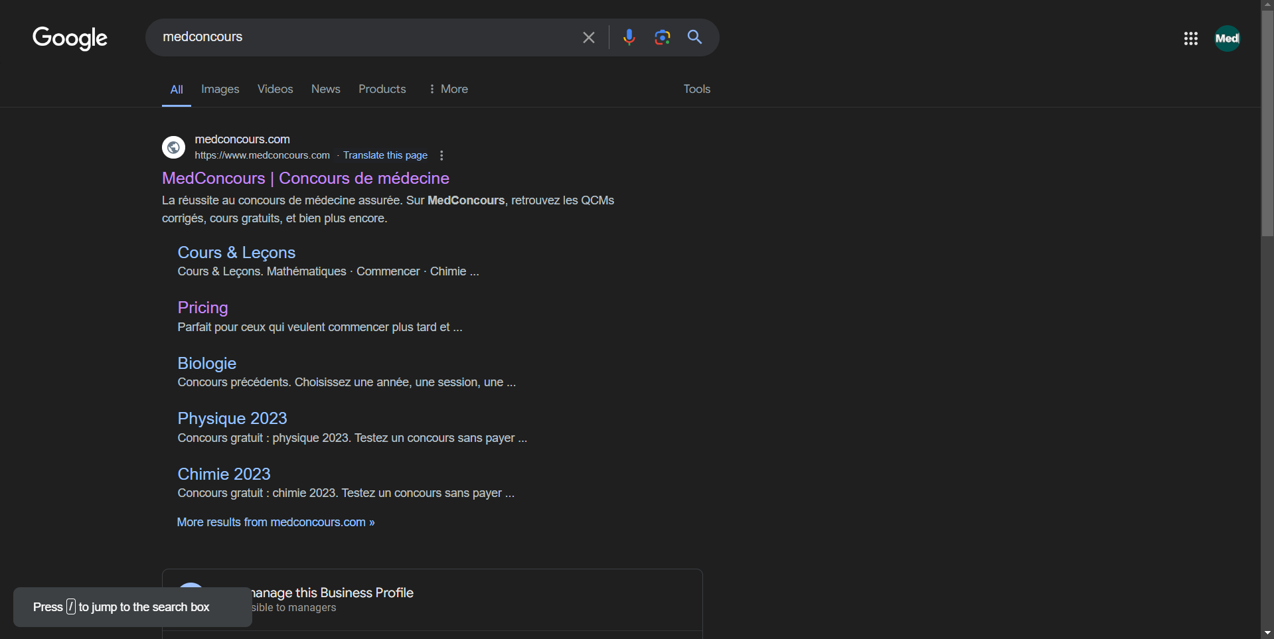1274x639 pixels.
Task: Click the magnifying glass search button
Action: coord(694,37)
